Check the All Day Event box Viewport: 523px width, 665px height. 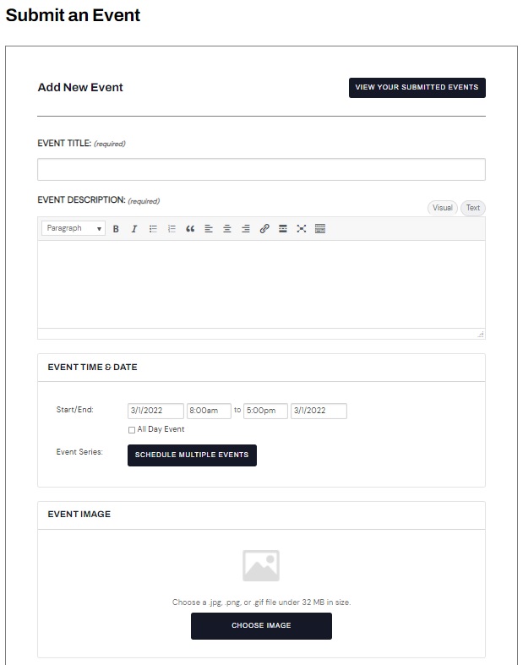point(132,430)
